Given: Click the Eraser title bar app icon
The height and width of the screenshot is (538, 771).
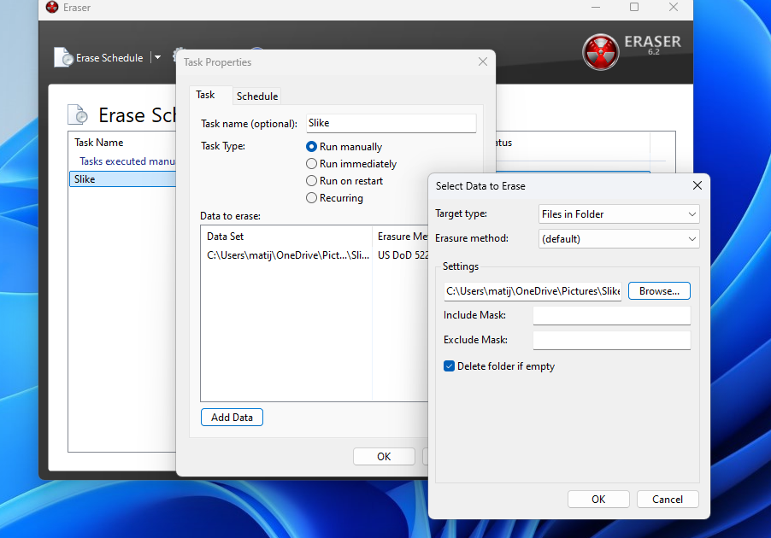Looking at the screenshot, I should pos(50,7).
